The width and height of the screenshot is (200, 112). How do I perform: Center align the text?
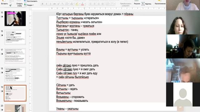[x=94, y=4]
